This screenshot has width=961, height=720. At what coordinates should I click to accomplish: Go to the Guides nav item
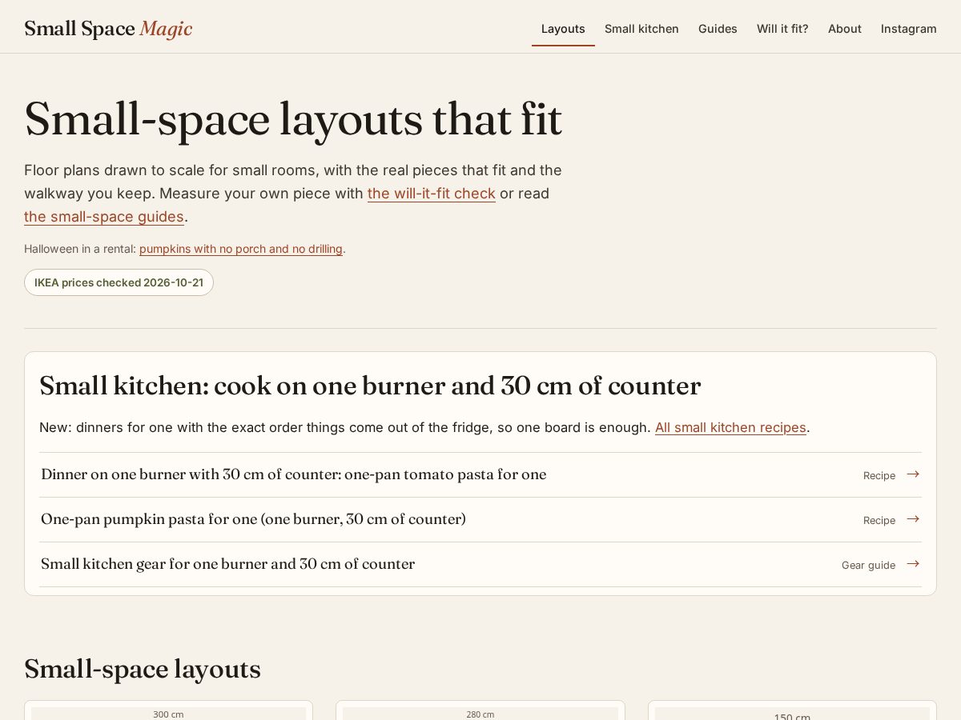(718, 29)
